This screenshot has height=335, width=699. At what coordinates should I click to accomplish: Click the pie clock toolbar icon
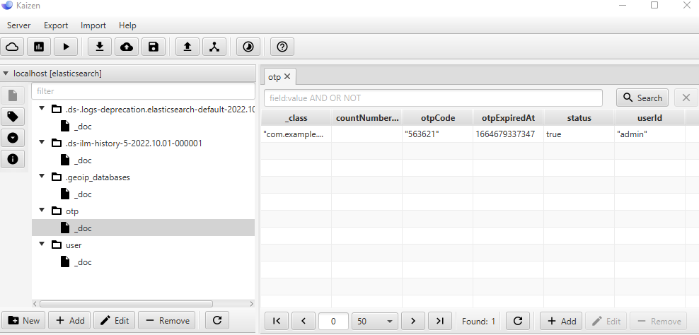[248, 47]
